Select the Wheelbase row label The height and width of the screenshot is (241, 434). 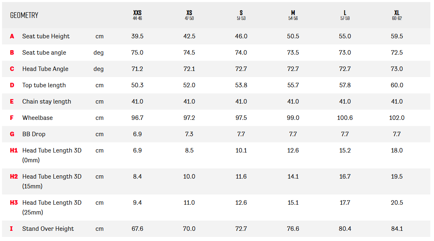click(37, 118)
